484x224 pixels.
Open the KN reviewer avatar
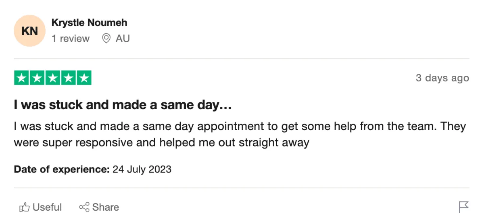29,31
